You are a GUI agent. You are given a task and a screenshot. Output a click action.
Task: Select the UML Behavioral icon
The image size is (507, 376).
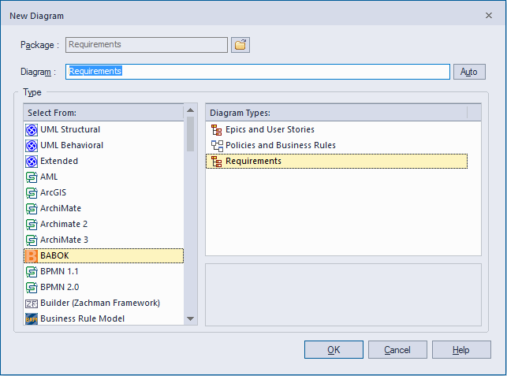32,145
